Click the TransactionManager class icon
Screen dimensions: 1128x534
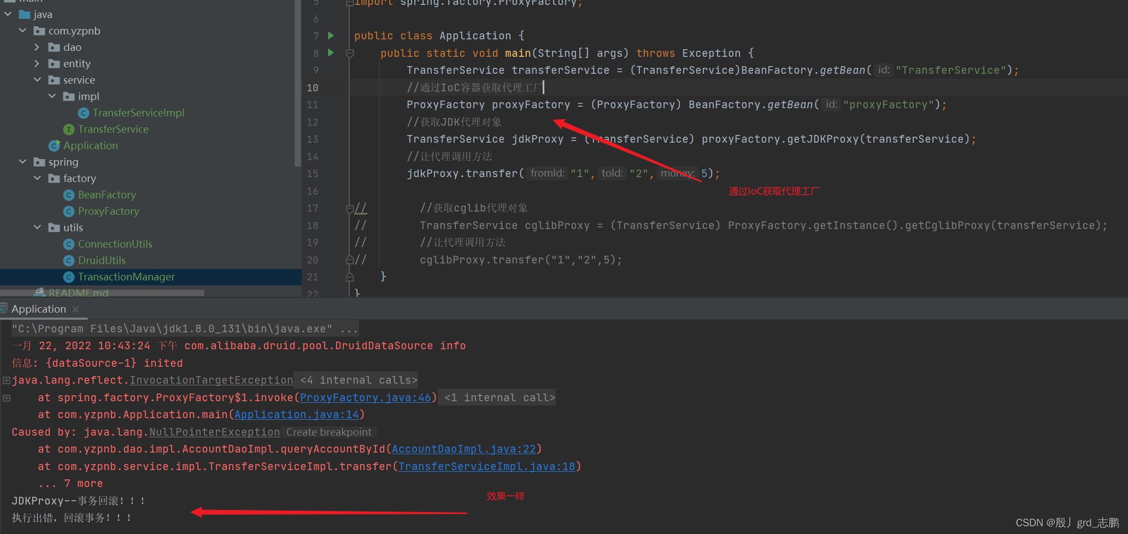pos(69,277)
